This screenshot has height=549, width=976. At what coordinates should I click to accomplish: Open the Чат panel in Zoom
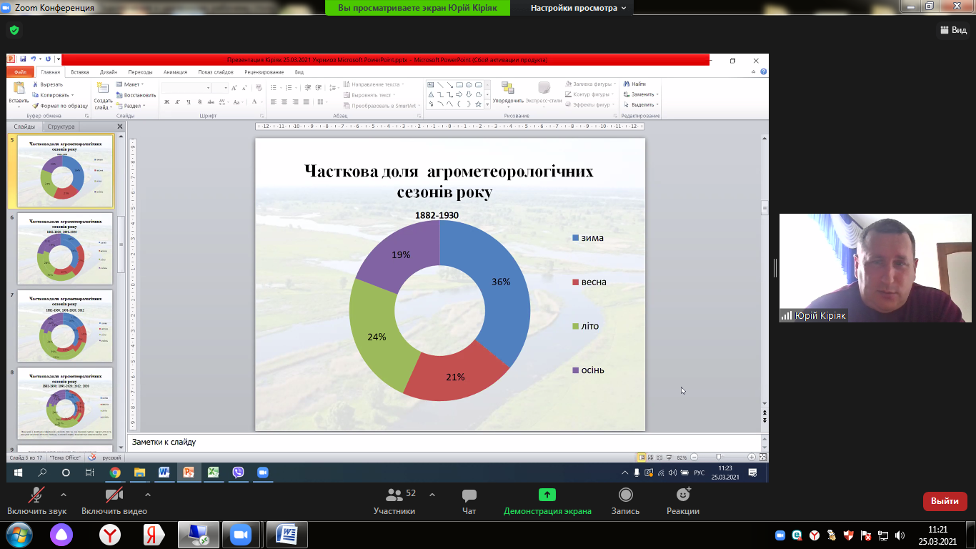click(x=469, y=495)
